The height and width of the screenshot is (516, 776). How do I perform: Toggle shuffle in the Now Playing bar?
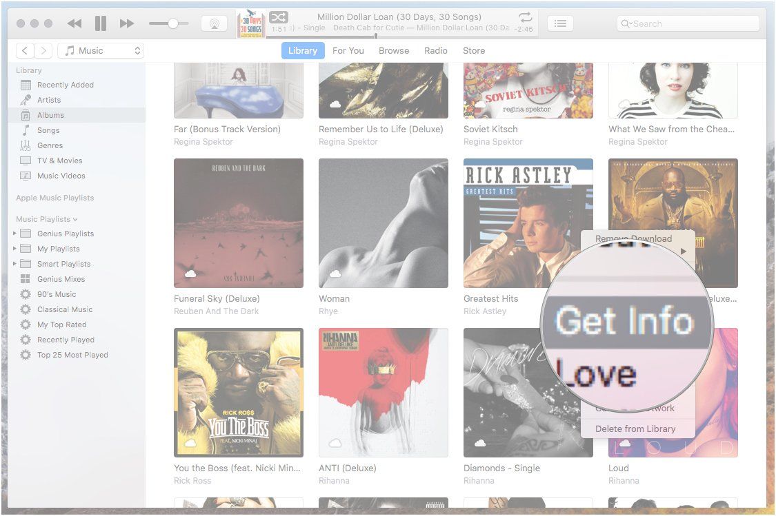(x=277, y=17)
